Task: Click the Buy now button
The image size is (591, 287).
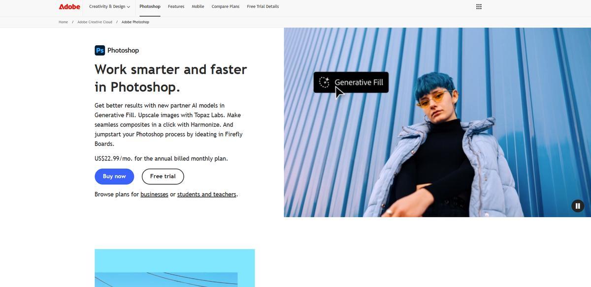Action: [114, 176]
